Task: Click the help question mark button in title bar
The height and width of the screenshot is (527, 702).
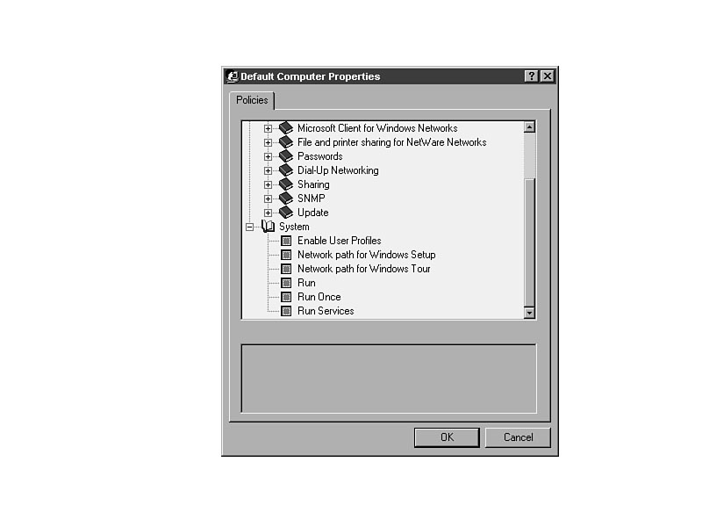Action: pos(531,76)
